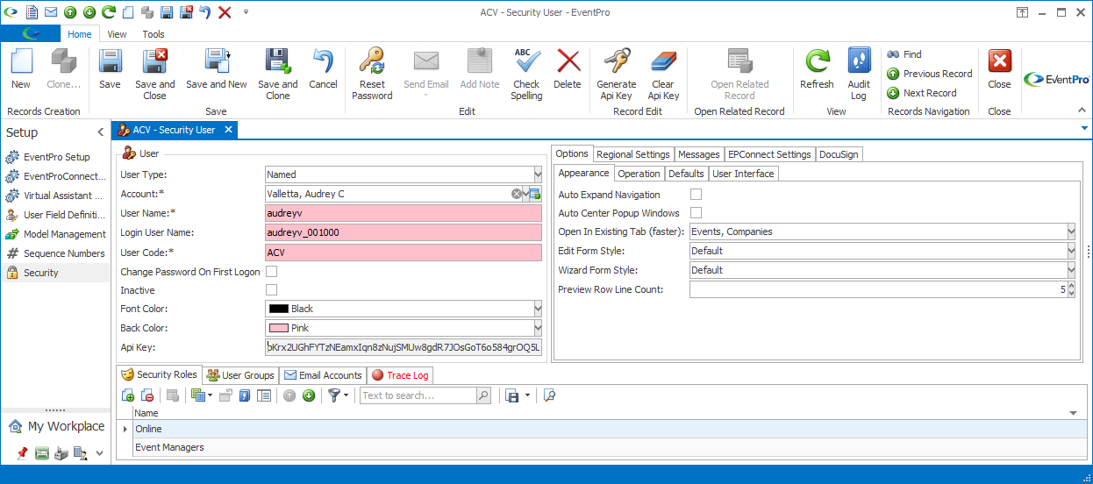Screen dimensions: 1093x484
Task: Run Check Spelling from the ribbon
Action: pos(526,74)
